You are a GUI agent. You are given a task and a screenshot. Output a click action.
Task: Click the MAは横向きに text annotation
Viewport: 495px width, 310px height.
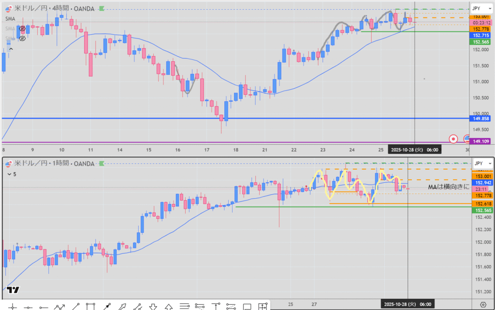tap(448, 187)
